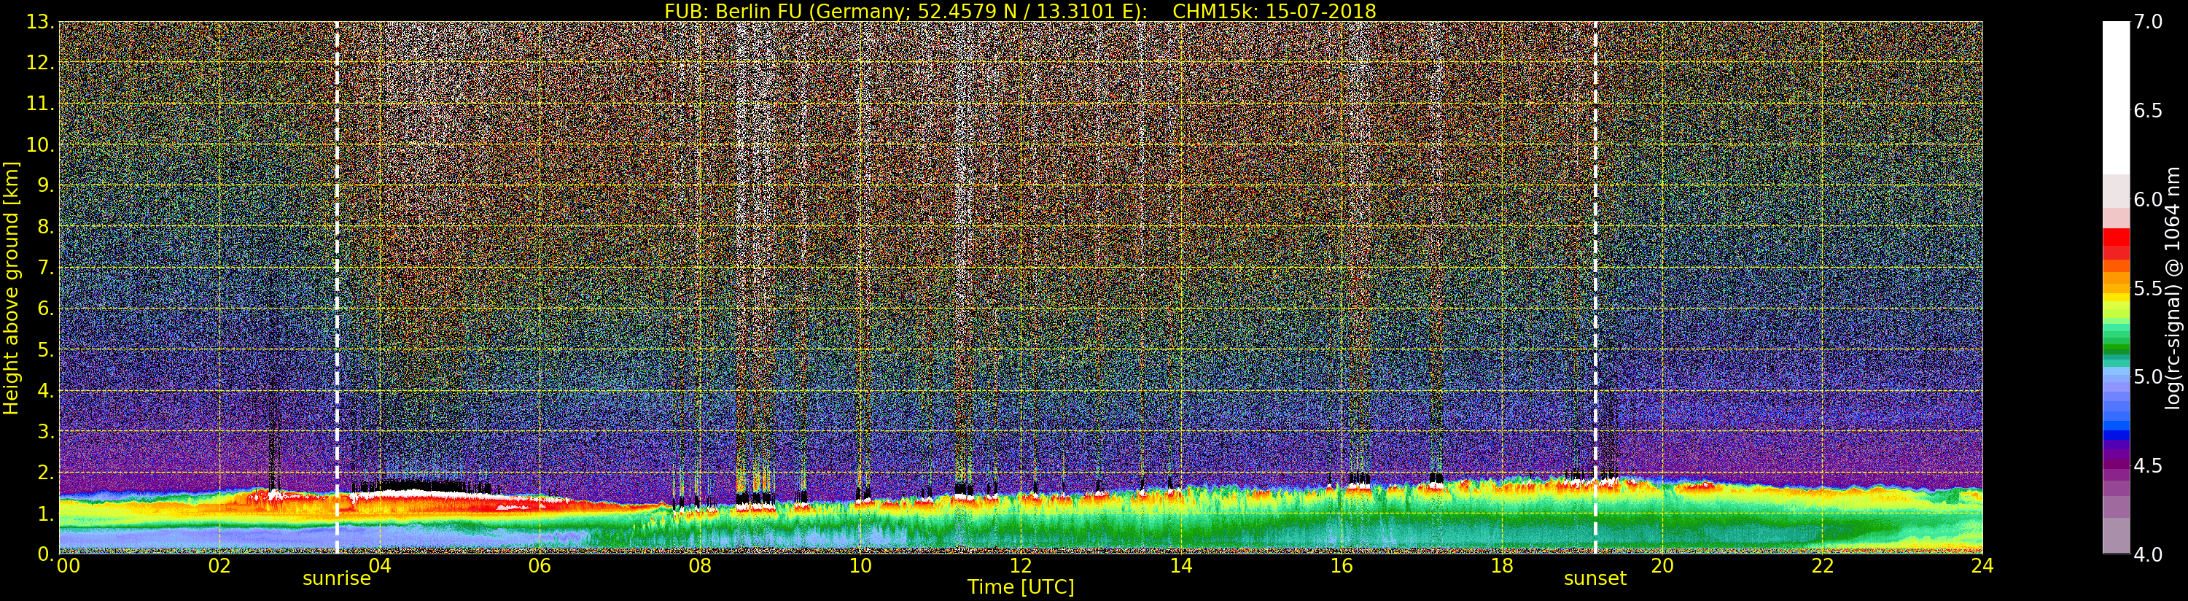This screenshot has height=601, width=2188.
Task: Click the '16' time tick label
Action: (1342, 566)
